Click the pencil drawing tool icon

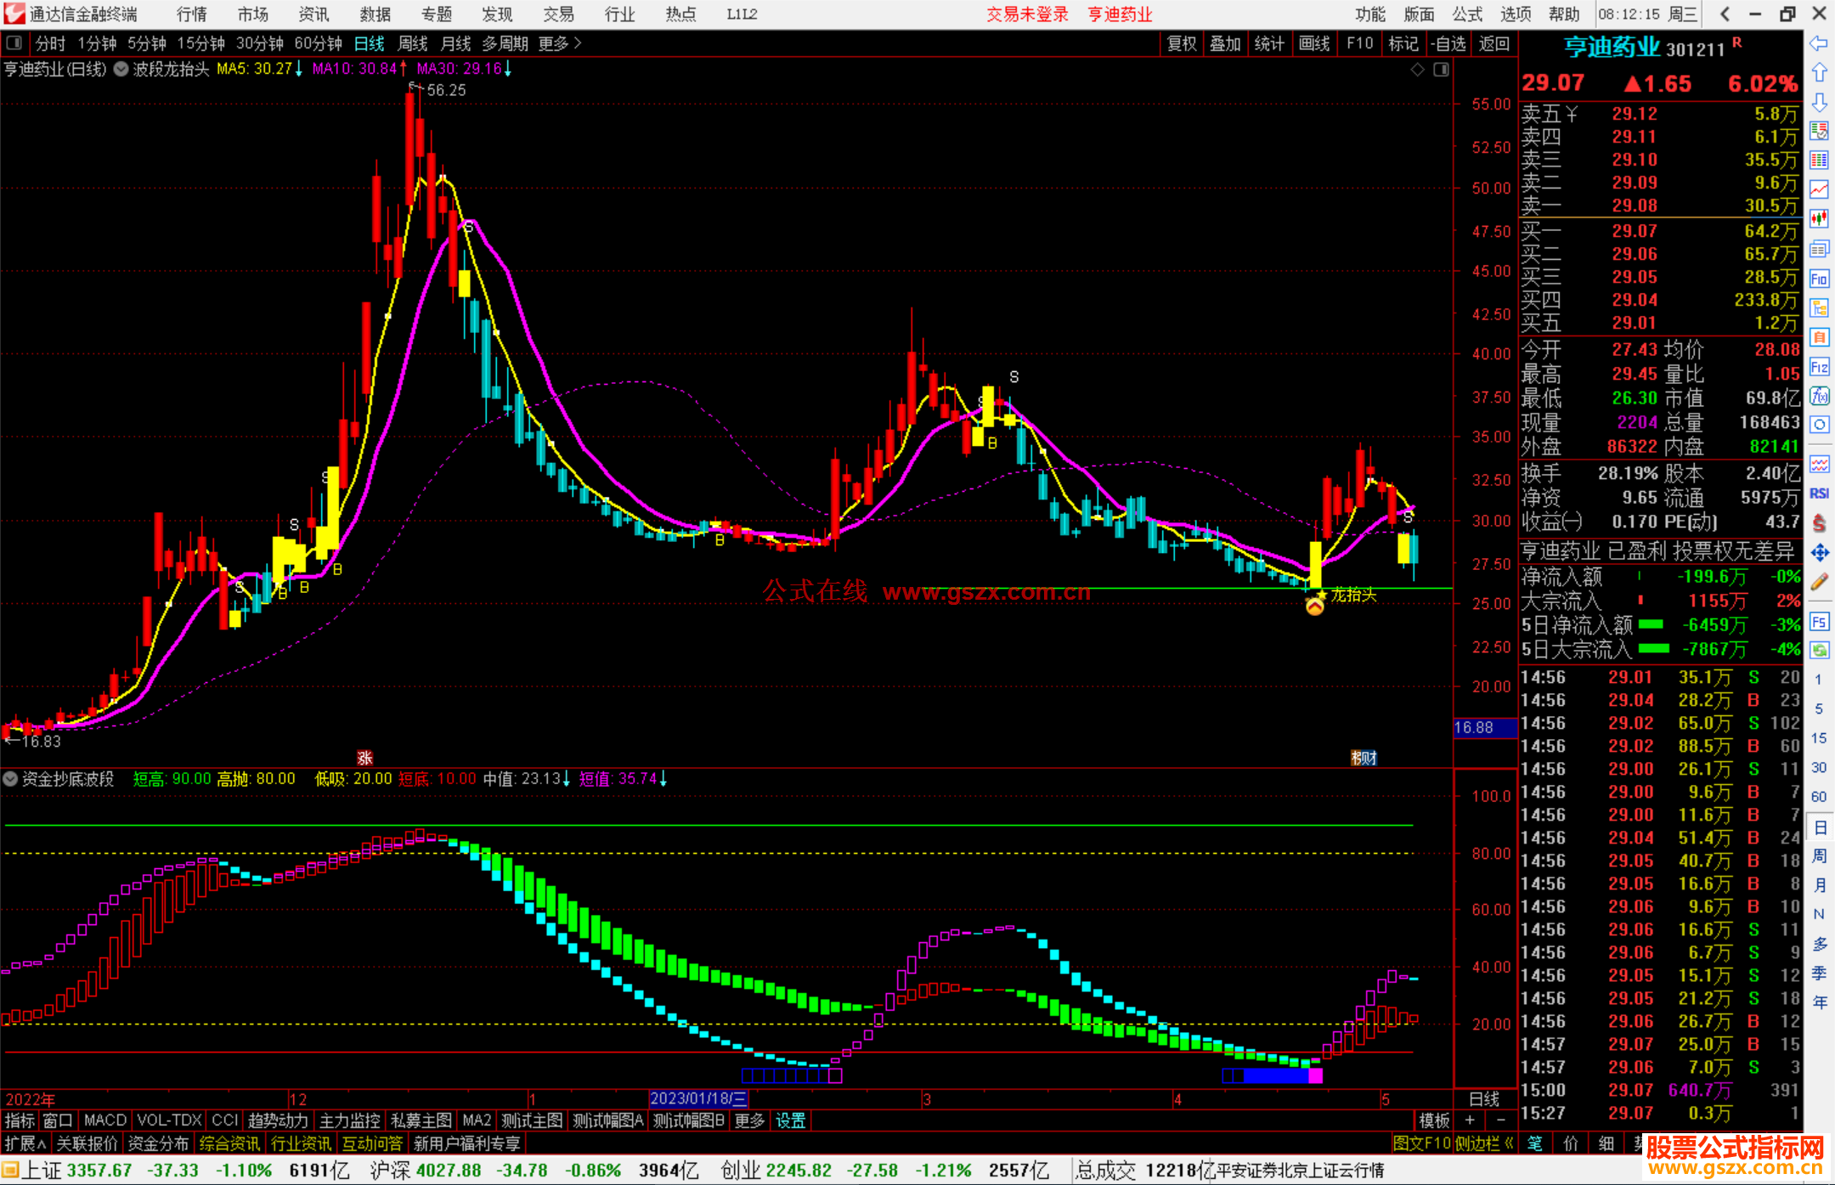click(x=1819, y=583)
